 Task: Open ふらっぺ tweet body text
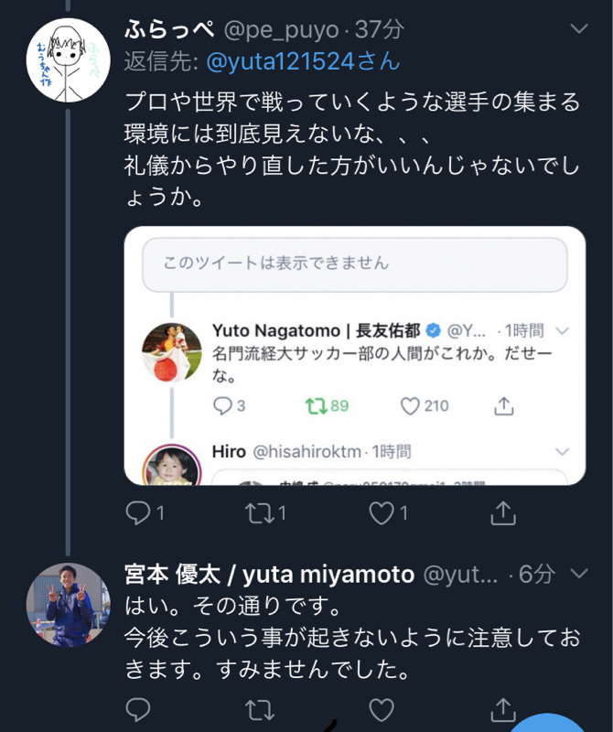(x=352, y=150)
